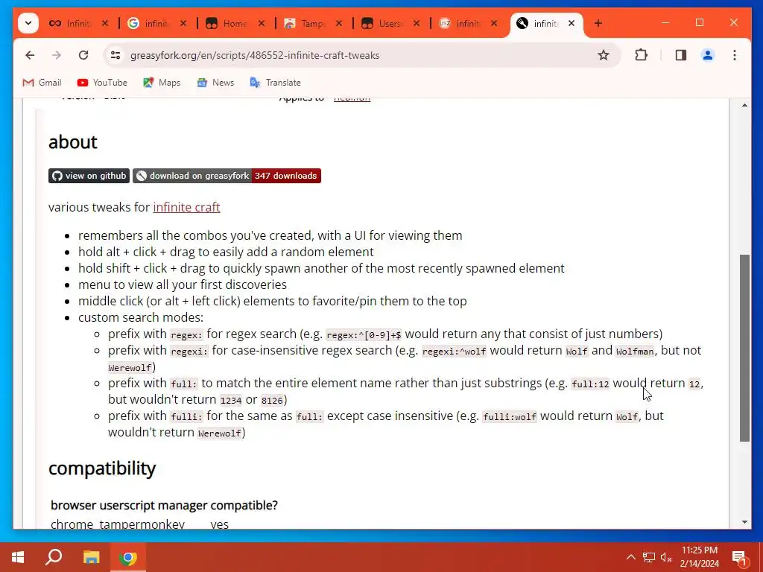Click the 'compatibility' heading text
Image resolution: width=763 pixels, height=572 pixels.
click(x=102, y=468)
